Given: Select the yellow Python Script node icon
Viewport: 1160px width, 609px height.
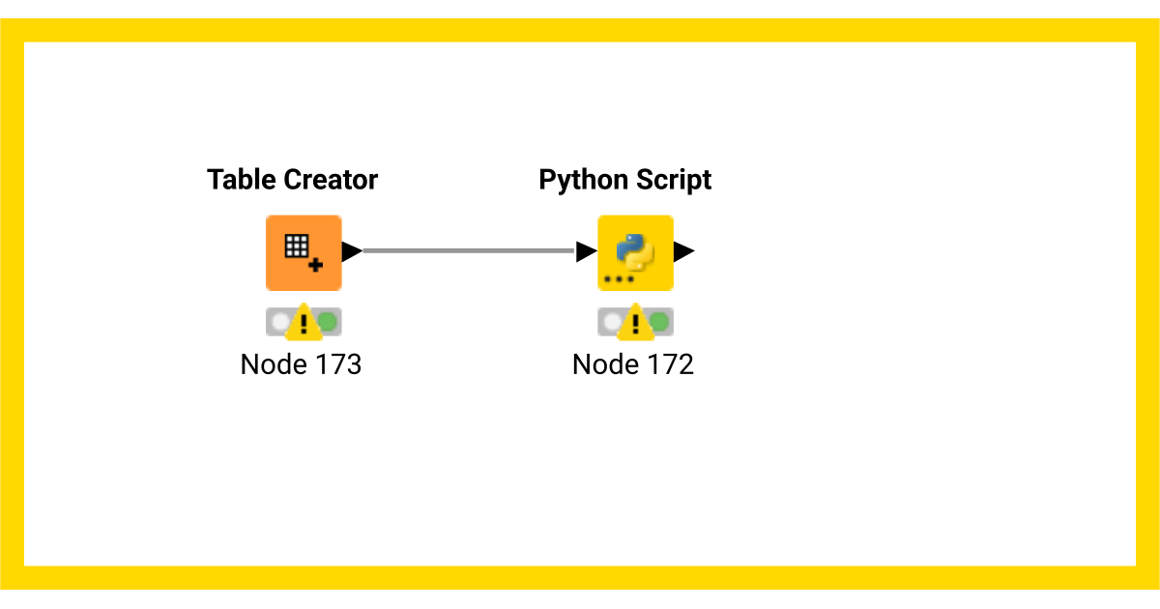Looking at the screenshot, I should [x=635, y=252].
